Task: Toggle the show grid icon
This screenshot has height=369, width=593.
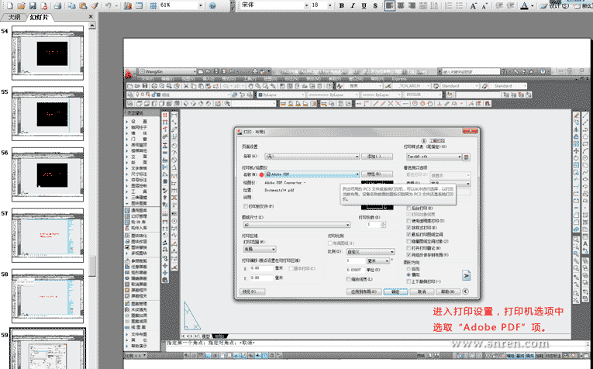Action: tap(153, 5)
